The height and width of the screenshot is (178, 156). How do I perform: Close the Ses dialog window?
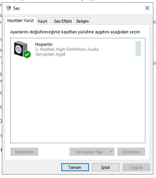coord(147,8)
